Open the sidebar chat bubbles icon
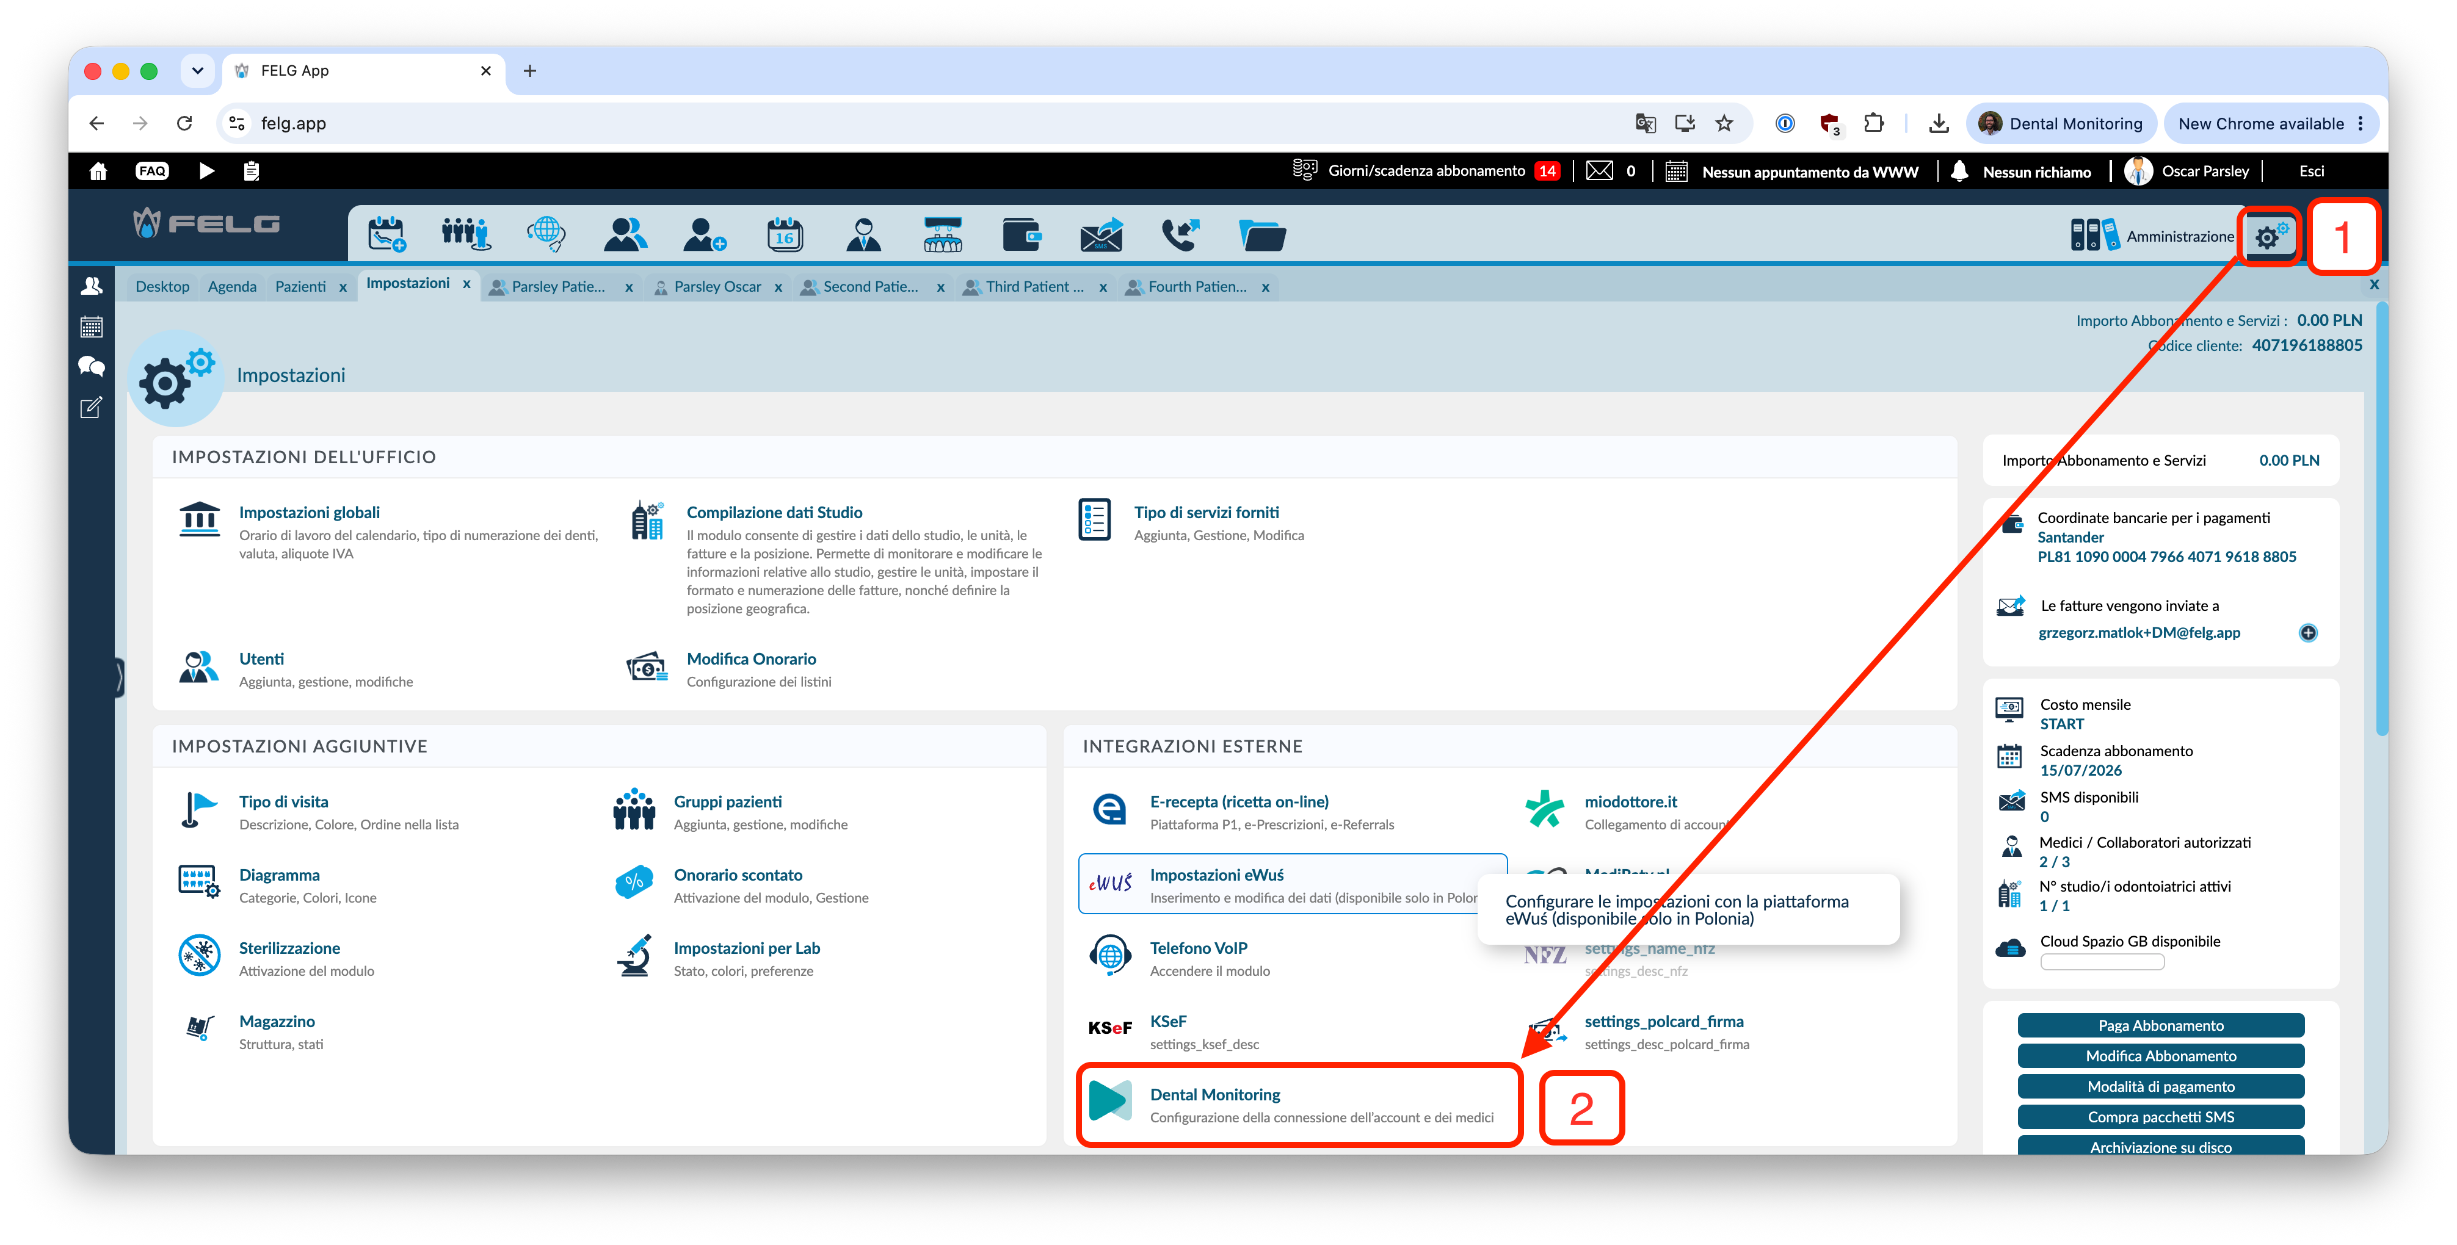Viewport: 2457px width, 1245px height. 92,367
